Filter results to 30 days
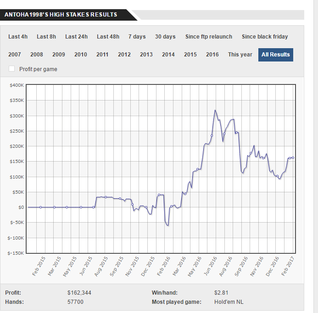 coord(165,37)
